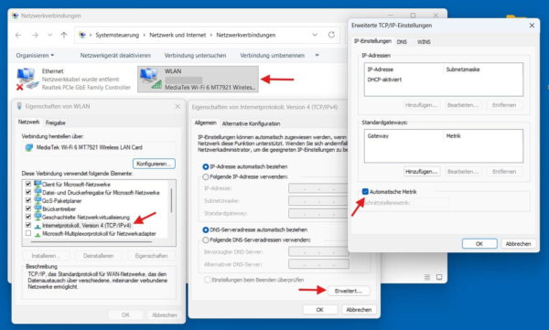
Task: Switch to large icons view in status bar
Action: click(x=439, y=277)
